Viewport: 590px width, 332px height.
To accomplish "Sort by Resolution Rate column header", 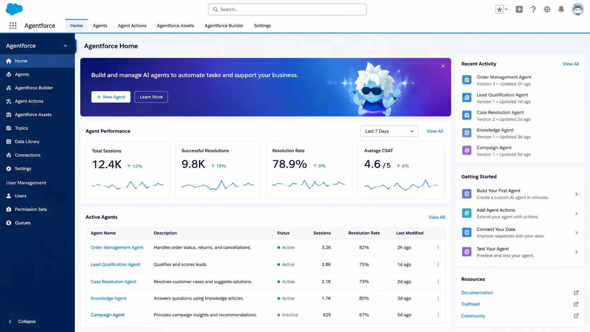I will [x=364, y=233].
